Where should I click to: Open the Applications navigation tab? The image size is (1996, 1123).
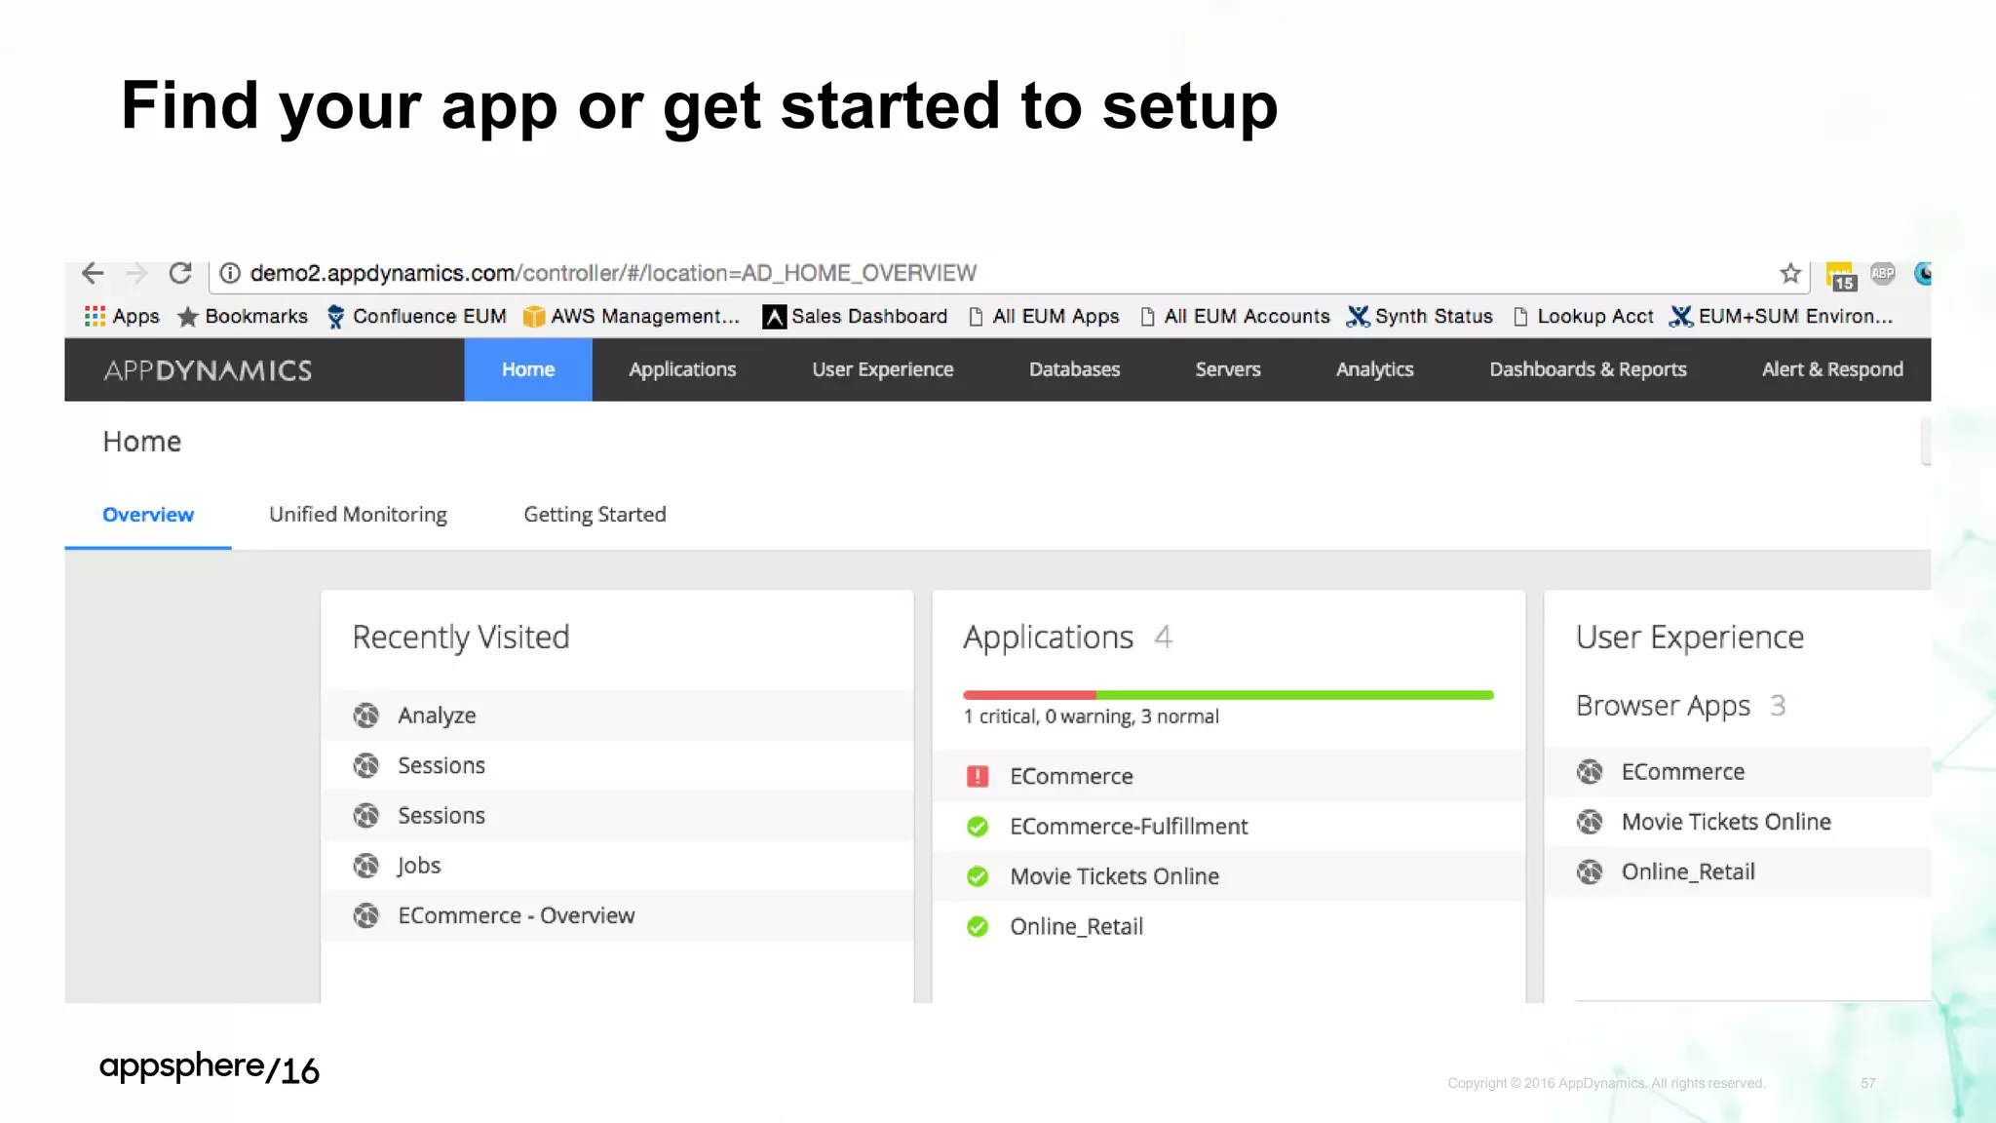point(682,369)
